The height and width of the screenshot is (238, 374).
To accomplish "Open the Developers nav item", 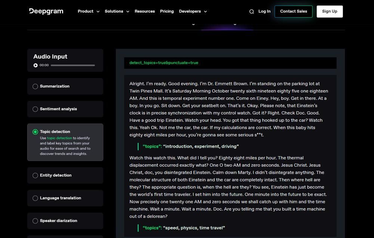I will (190, 11).
